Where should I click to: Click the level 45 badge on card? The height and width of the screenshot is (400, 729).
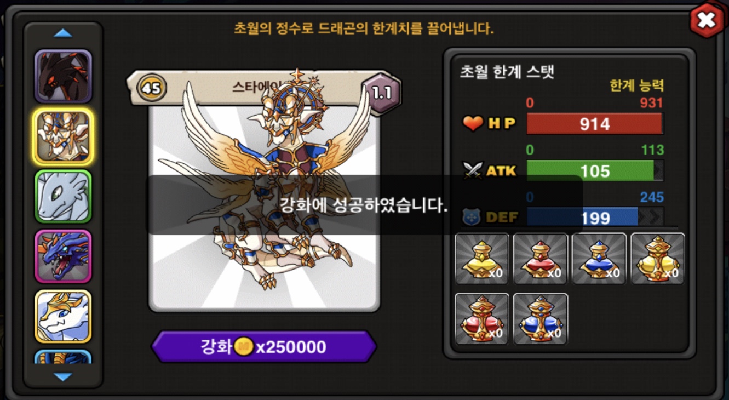(152, 88)
